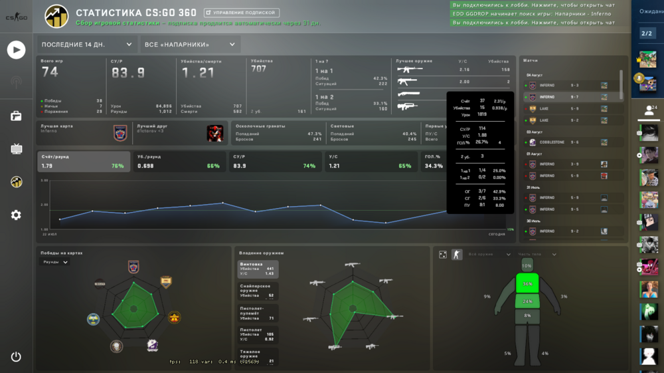Open the «Все «Напарники»» mode dropdown
This screenshot has height=373, width=664.
190,45
